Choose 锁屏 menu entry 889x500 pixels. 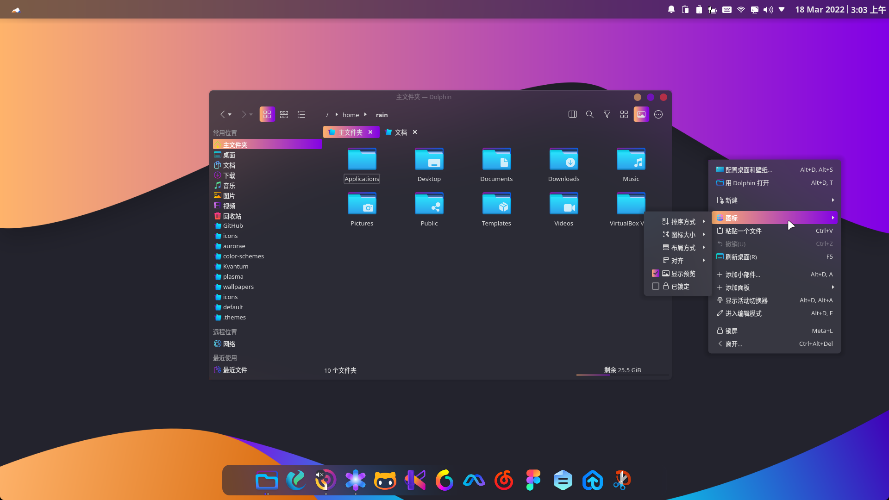(775, 331)
